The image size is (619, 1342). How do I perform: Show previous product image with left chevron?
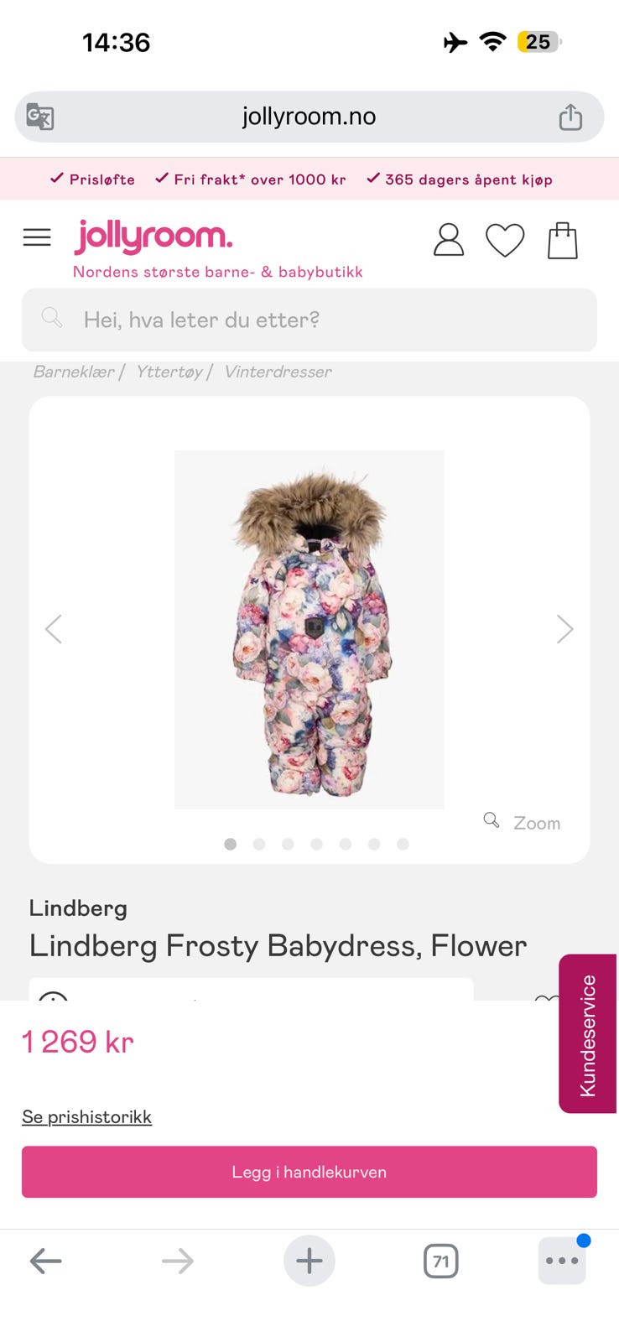click(x=54, y=629)
